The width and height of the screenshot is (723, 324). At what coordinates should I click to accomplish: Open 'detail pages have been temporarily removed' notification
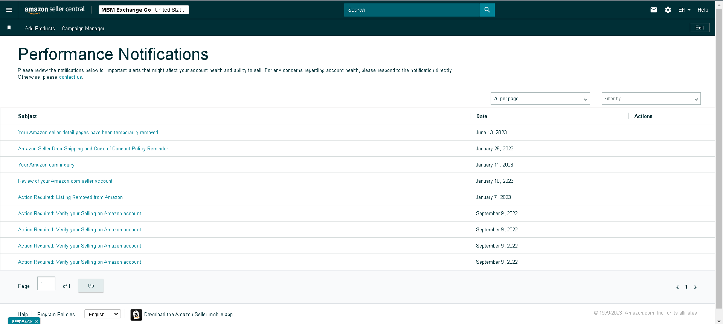[88, 133]
